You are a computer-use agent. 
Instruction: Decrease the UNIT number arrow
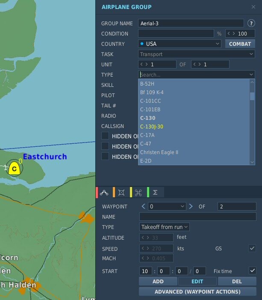click(x=141, y=64)
